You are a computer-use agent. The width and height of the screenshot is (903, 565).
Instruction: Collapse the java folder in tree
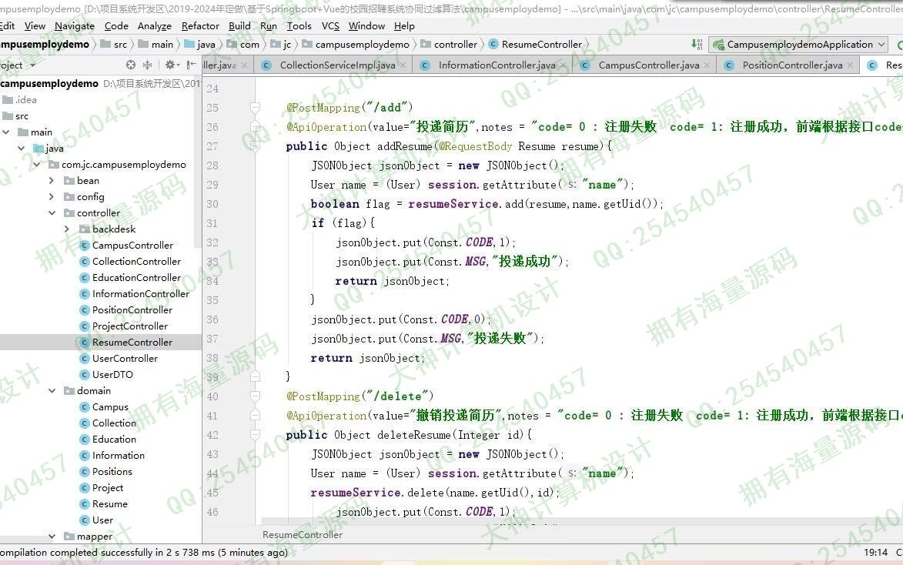click(21, 148)
